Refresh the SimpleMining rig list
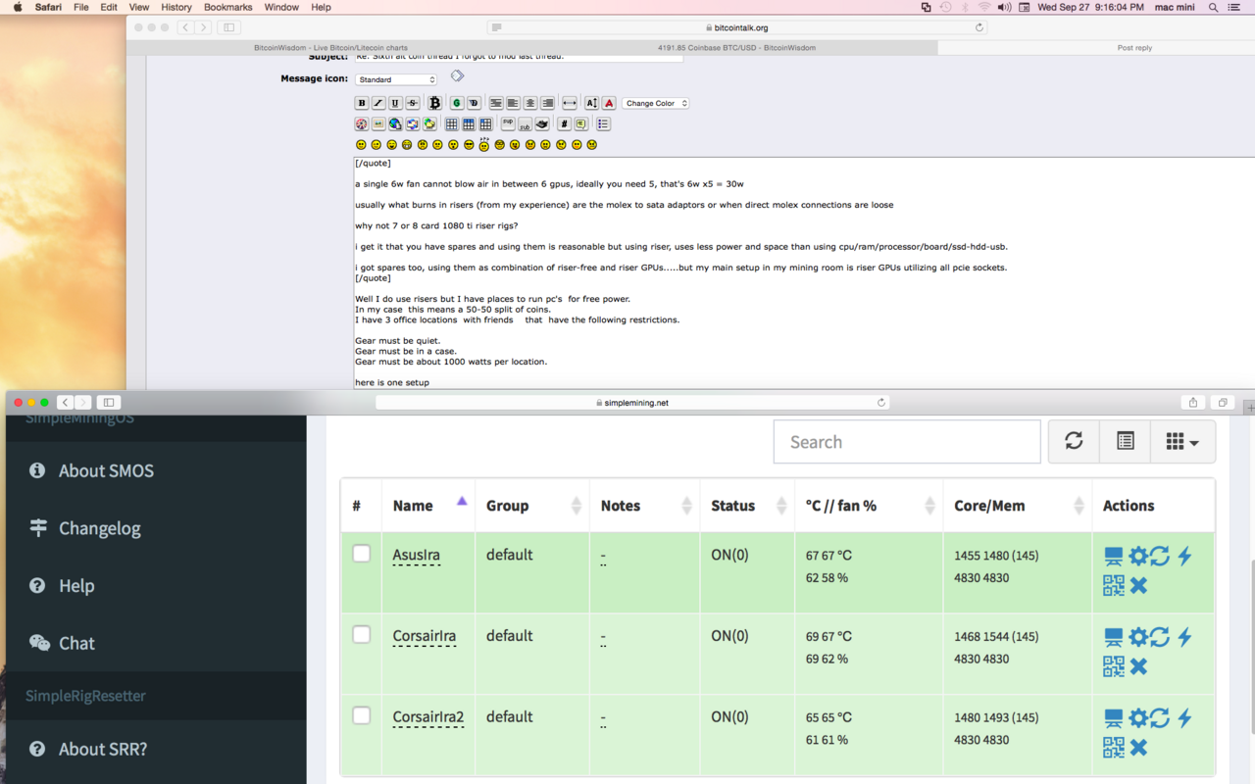The image size is (1255, 784). pyautogui.click(x=1074, y=441)
